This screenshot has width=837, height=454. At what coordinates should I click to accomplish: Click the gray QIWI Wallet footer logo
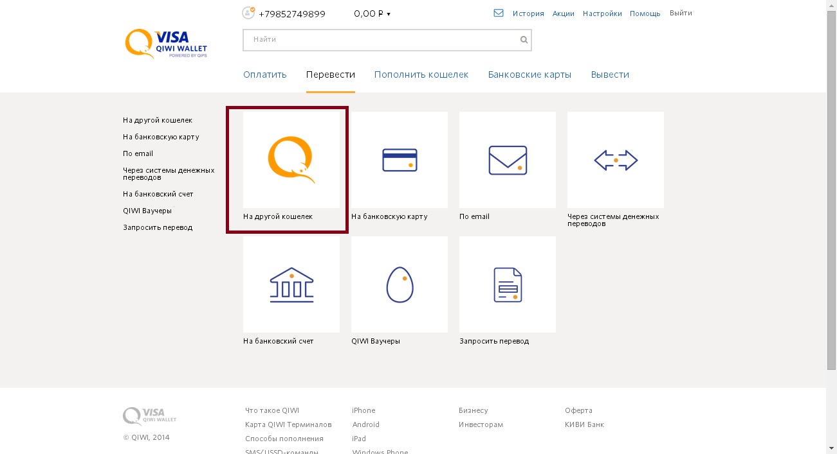point(150,416)
